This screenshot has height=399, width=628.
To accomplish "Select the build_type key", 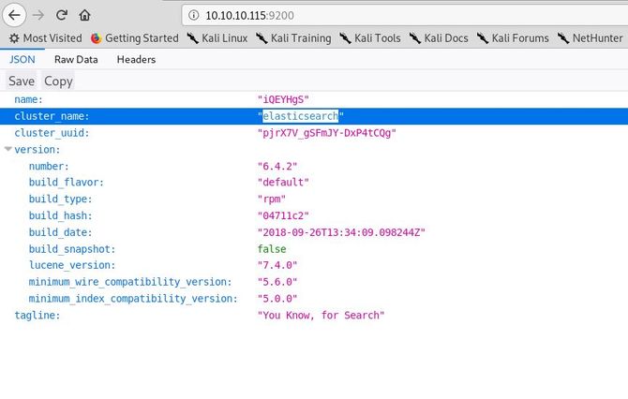I will click(x=61, y=199).
